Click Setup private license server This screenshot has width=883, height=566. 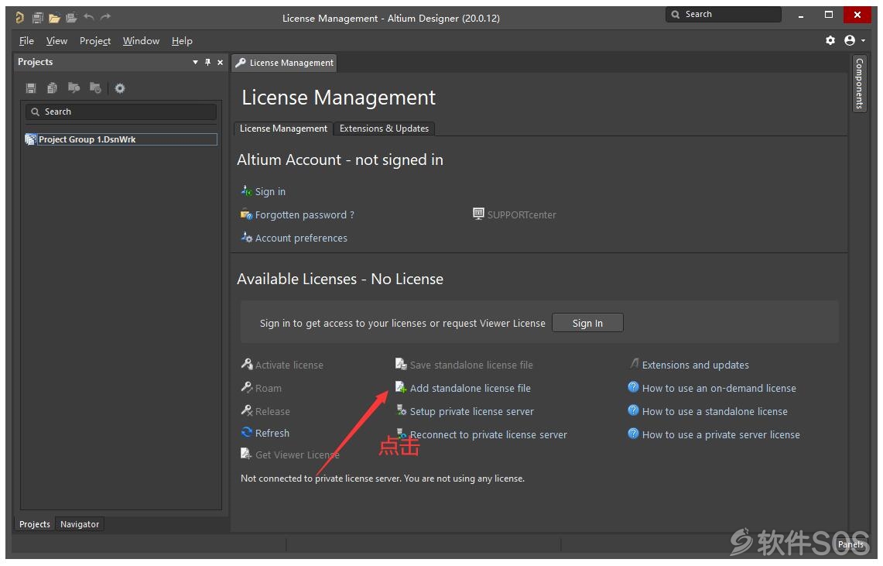[472, 412]
